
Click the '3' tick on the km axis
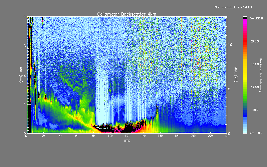click(25, 46)
